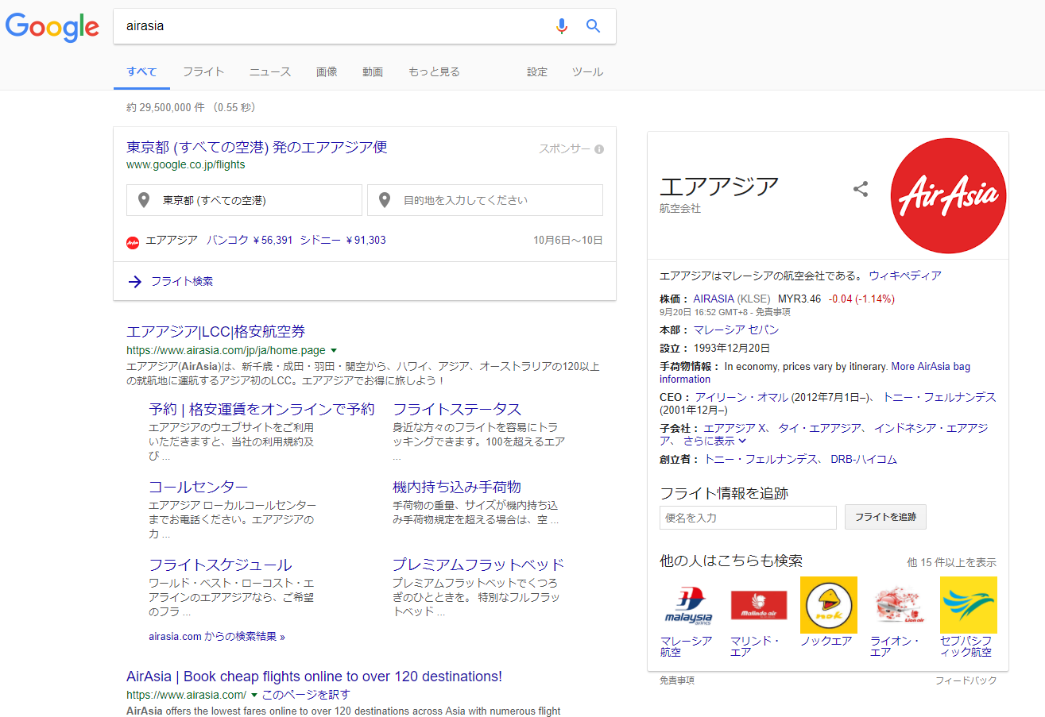Switch to the 画像 tab
The height and width of the screenshot is (717, 1045).
pos(327,71)
